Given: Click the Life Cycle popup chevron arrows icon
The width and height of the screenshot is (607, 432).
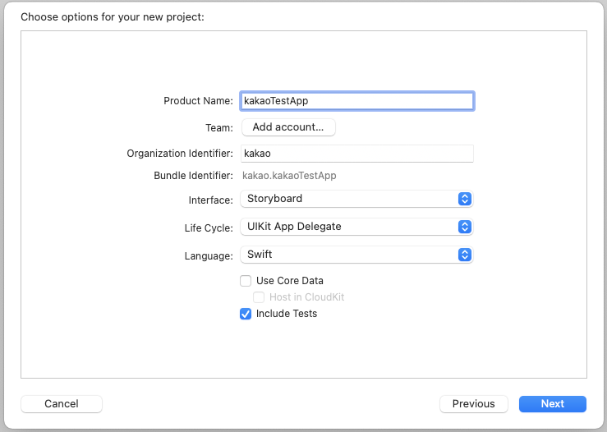Looking at the screenshot, I should coord(464,227).
